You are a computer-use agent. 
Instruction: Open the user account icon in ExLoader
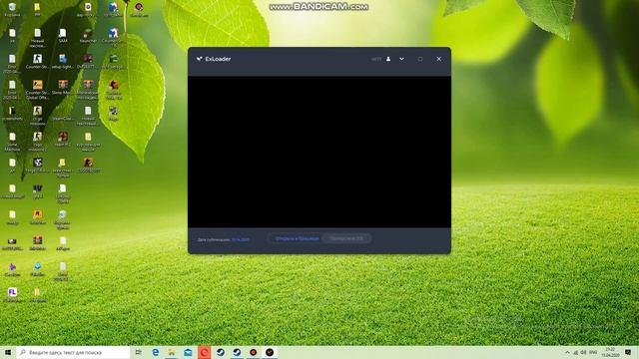pos(388,59)
